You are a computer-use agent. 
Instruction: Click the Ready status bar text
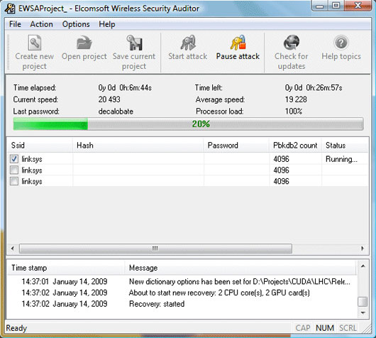point(16,328)
